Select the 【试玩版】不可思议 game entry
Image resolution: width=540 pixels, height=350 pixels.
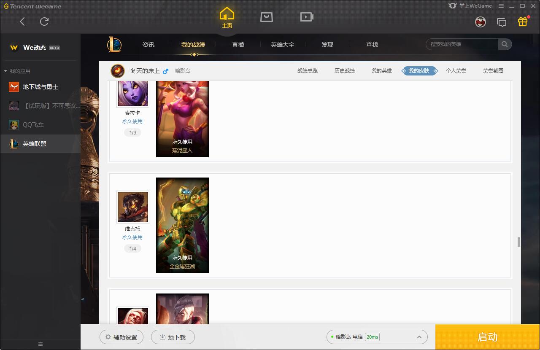tap(40, 106)
